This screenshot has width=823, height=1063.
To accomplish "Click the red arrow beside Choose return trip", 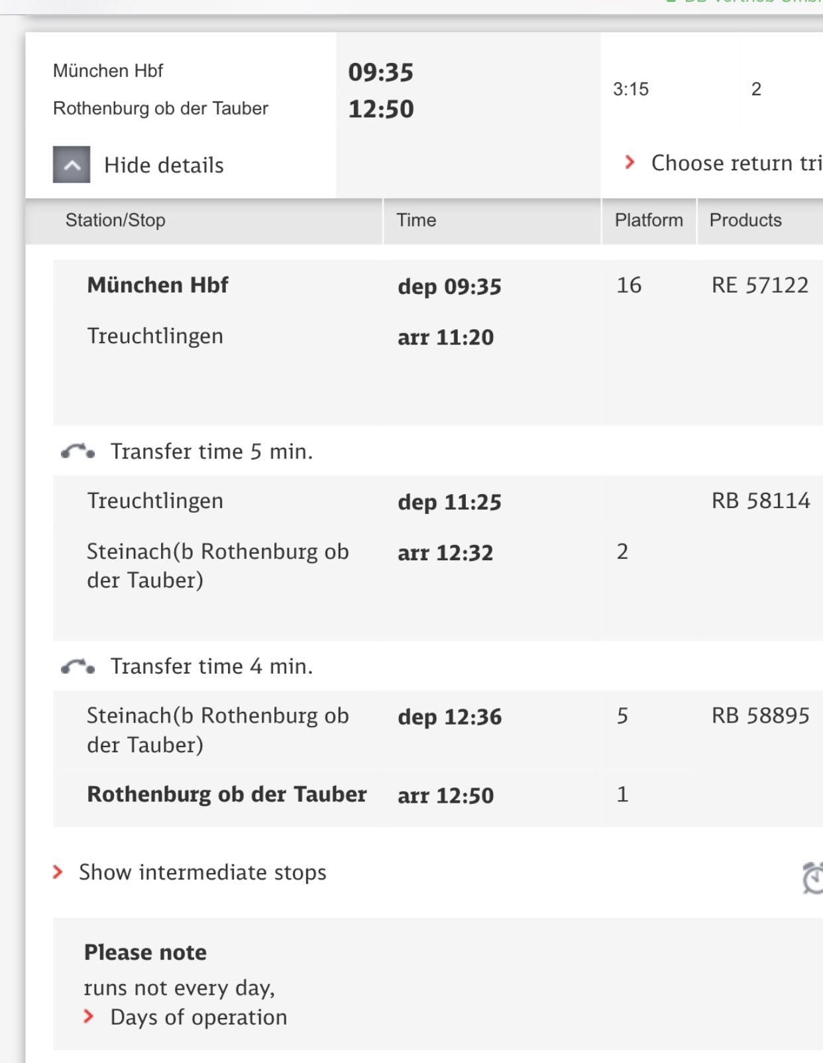I will tap(630, 162).
